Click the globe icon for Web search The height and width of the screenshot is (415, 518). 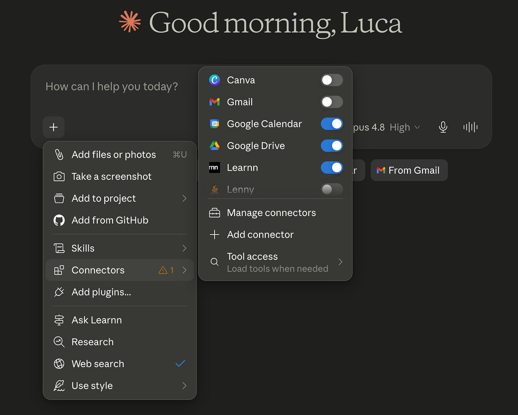(x=59, y=364)
